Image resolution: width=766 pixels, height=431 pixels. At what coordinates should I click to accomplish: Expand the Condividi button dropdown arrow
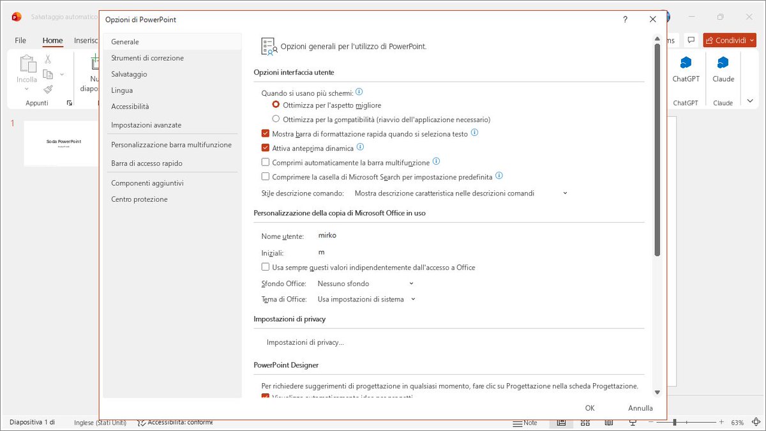click(x=752, y=40)
